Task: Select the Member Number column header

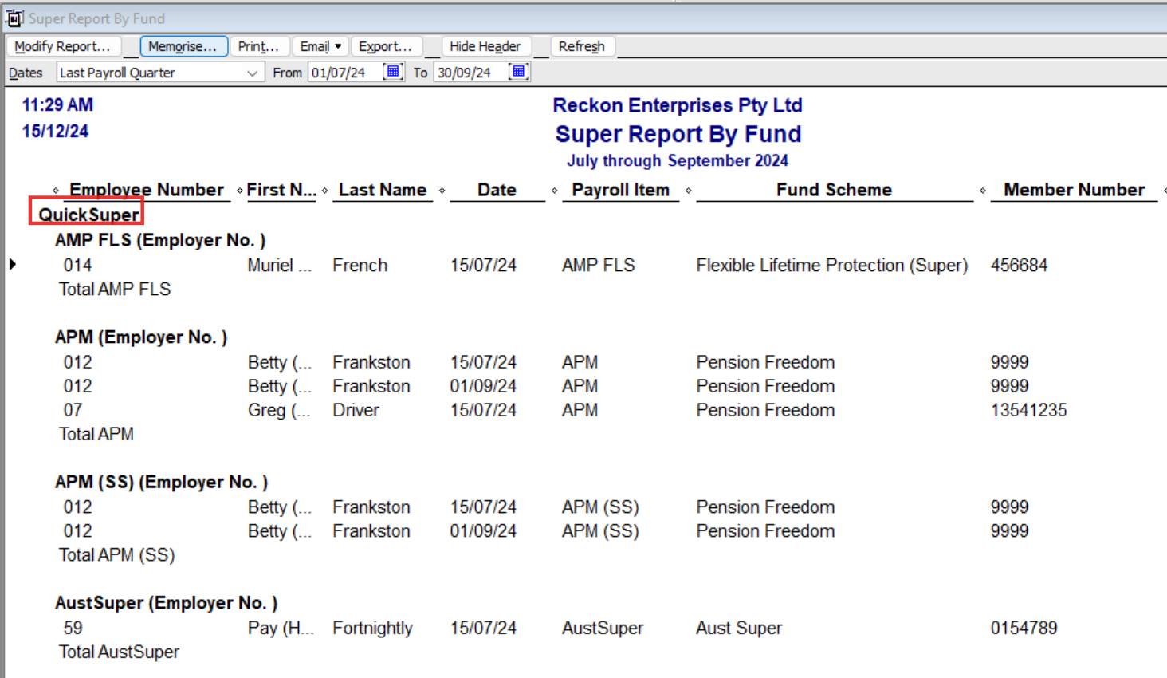Action: tap(1075, 190)
